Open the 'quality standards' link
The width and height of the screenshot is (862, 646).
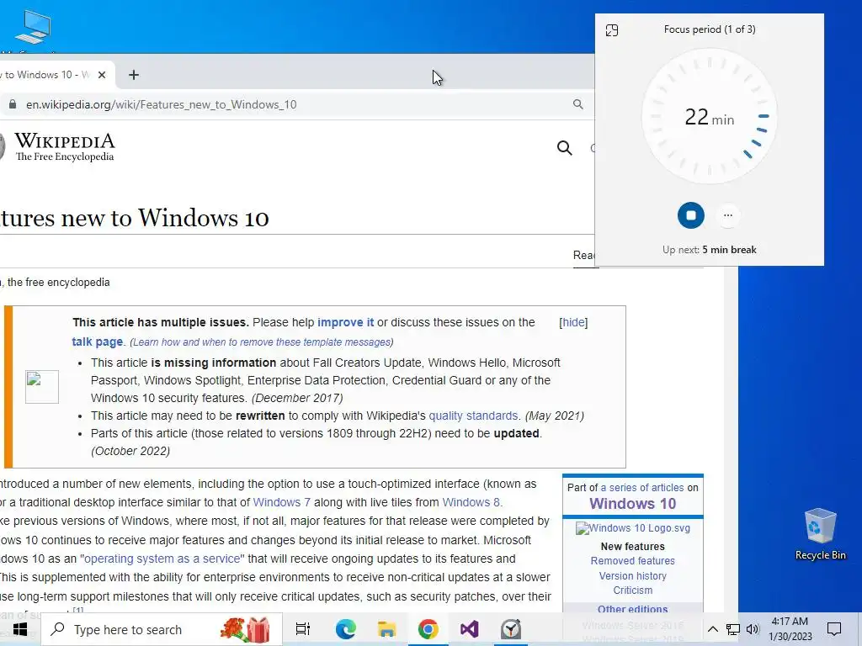[x=473, y=416]
